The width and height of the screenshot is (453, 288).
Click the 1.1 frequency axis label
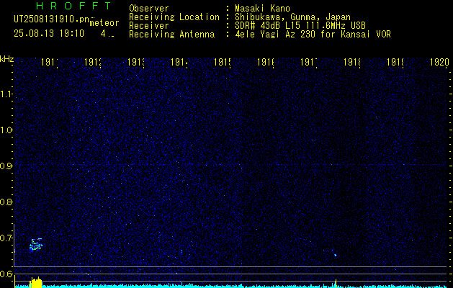click(6, 94)
